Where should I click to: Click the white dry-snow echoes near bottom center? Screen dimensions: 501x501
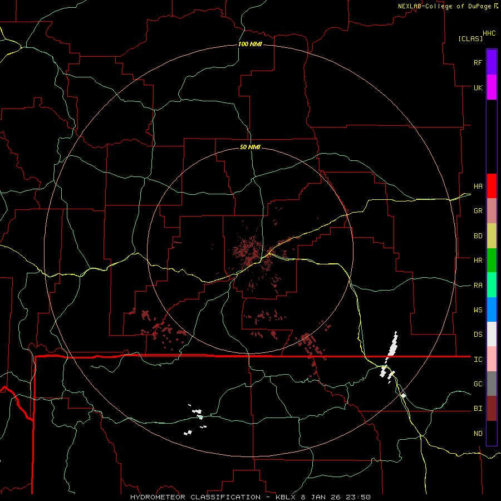(x=195, y=419)
